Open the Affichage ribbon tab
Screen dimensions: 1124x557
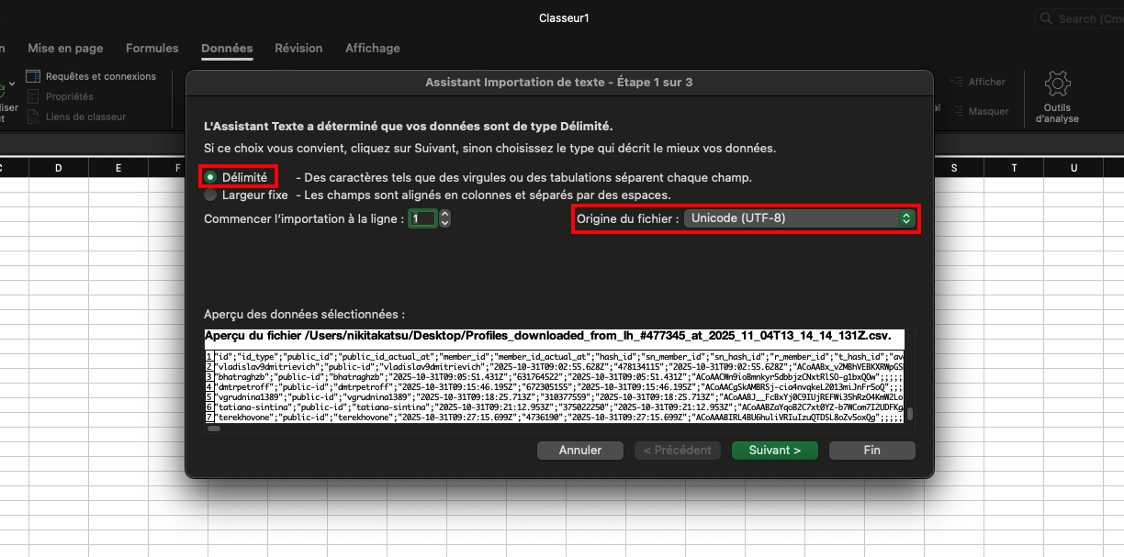372,48
